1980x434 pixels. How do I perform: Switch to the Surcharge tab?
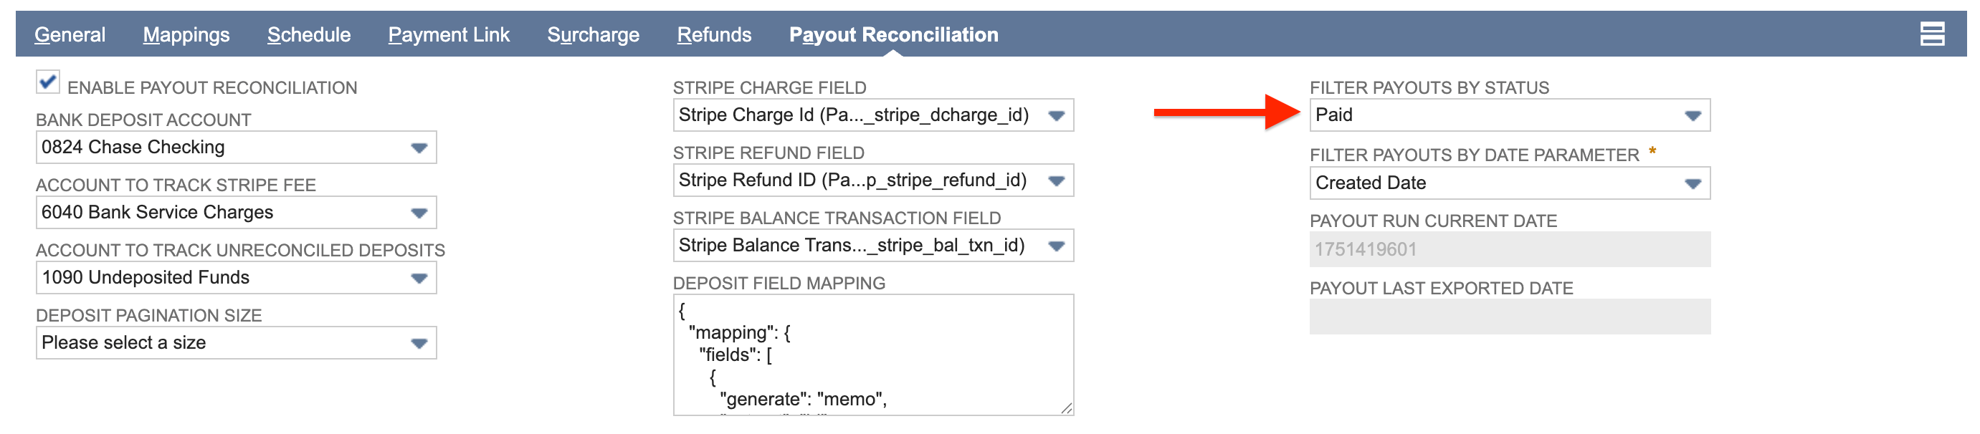[x=594, y=34]
